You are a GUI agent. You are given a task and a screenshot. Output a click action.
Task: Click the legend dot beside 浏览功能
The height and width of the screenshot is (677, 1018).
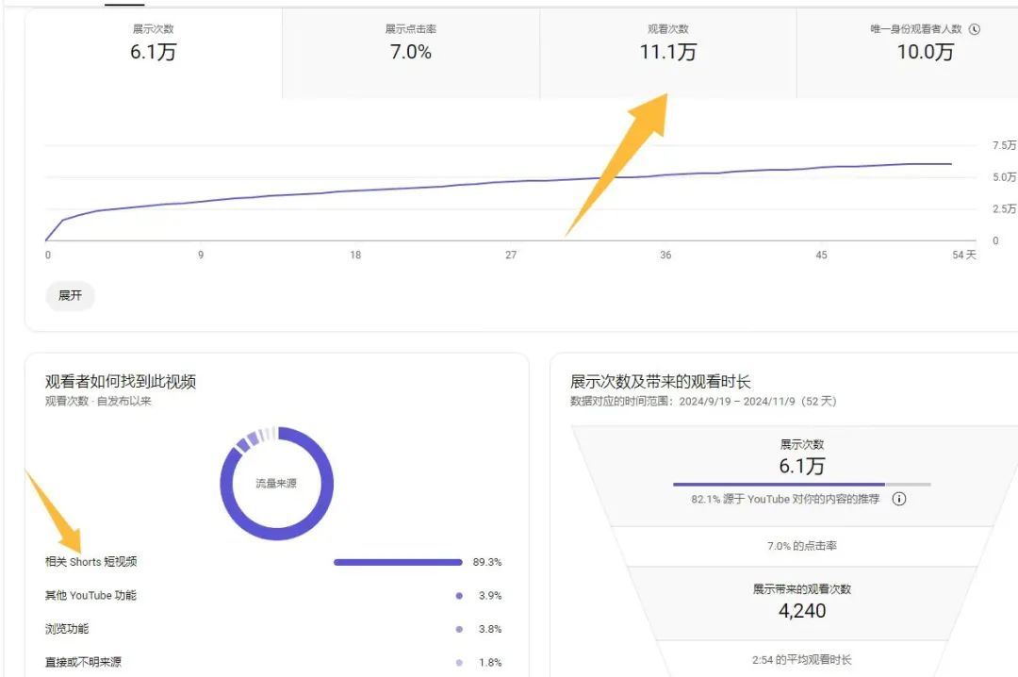[458, 629]
